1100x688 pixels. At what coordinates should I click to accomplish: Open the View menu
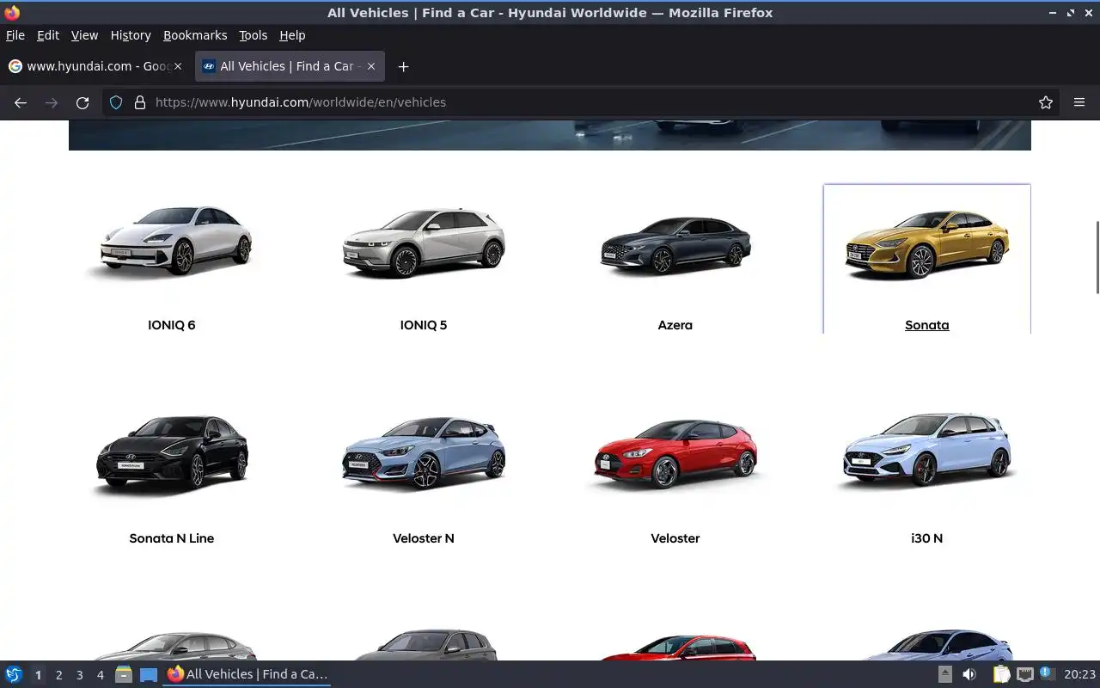[x=84, y=35]
